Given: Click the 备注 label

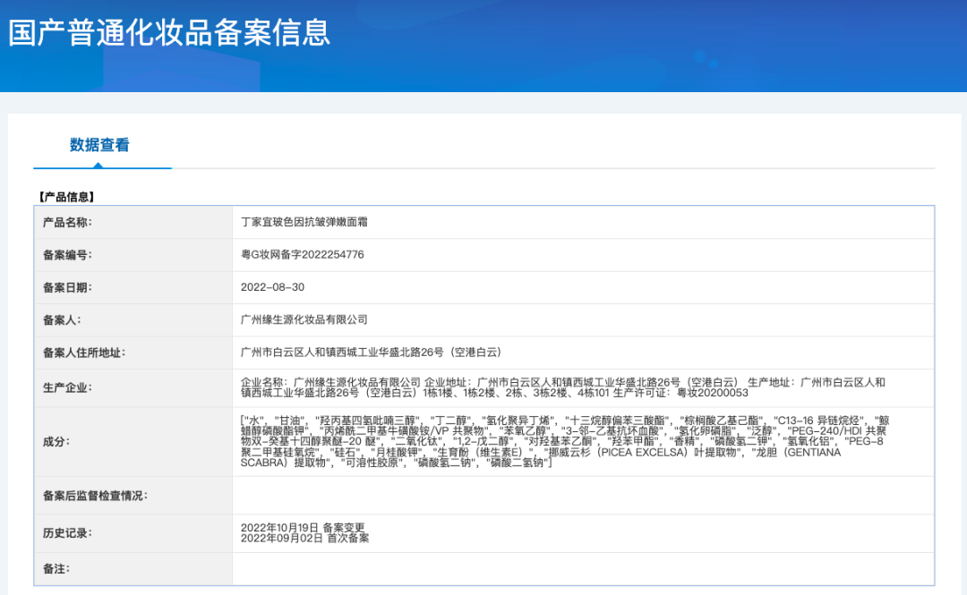Looking at the screenshot, I should point(56,569).
